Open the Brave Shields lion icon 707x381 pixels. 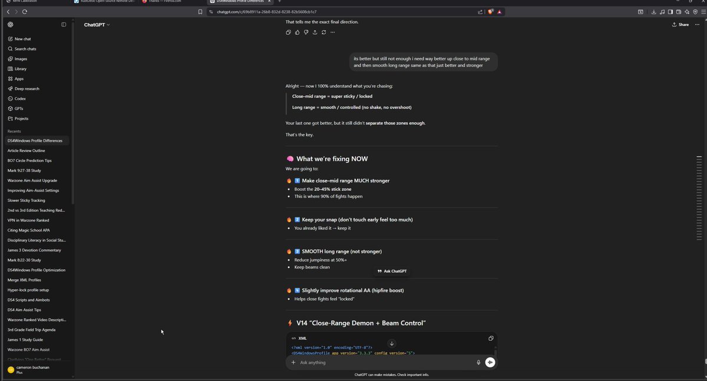(x=490, y=12)
